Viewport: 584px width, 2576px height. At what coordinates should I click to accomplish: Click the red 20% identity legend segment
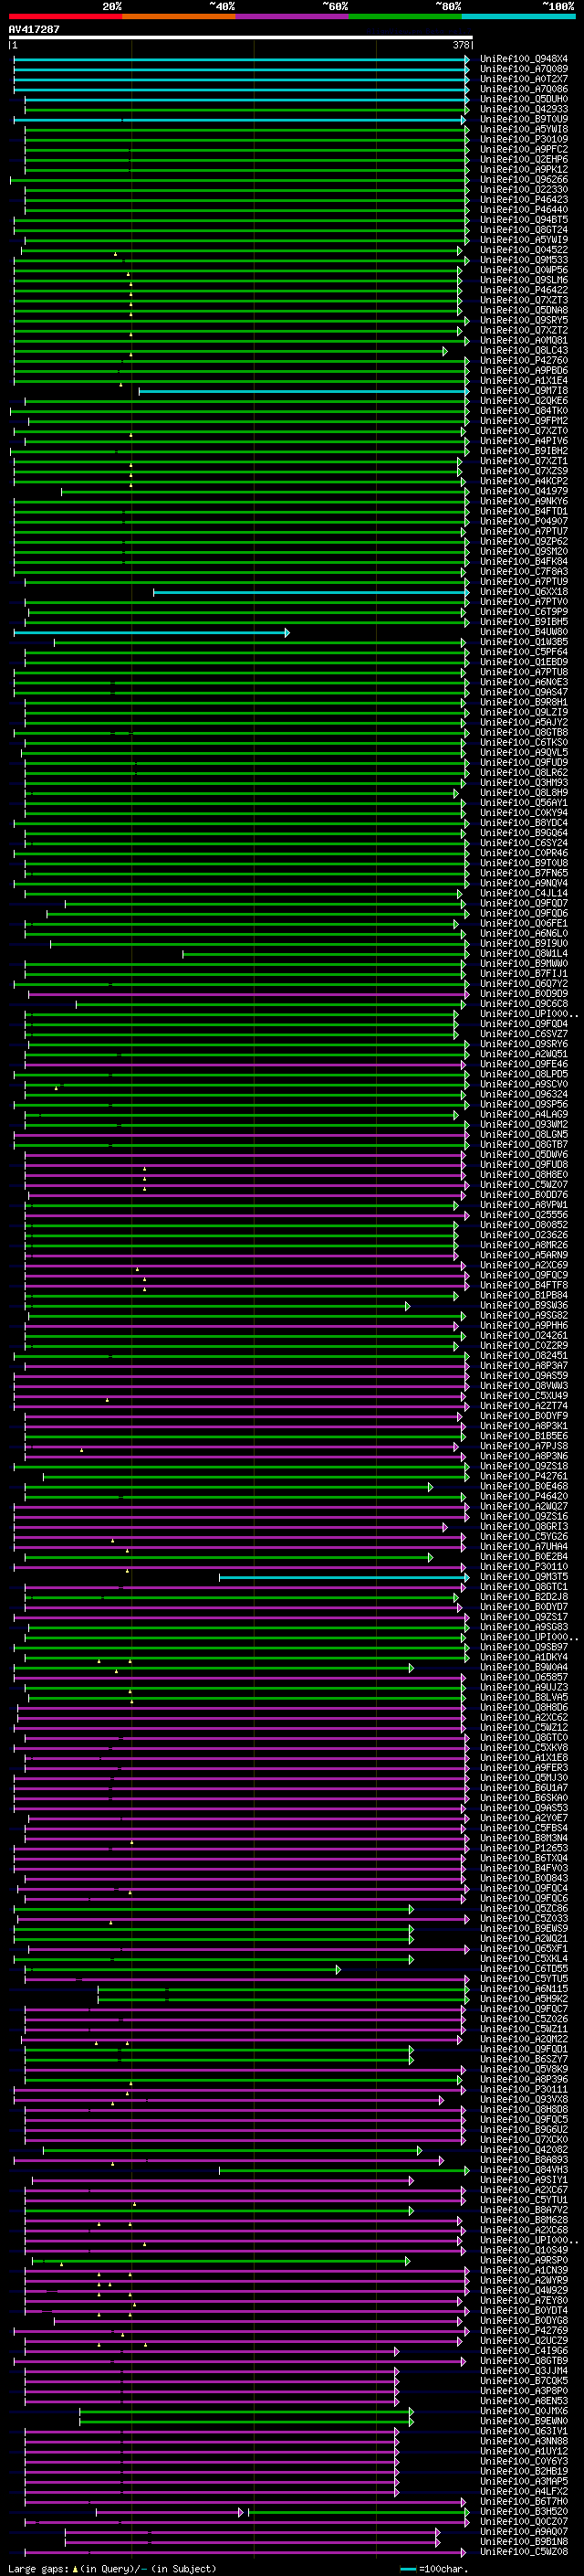65,17
